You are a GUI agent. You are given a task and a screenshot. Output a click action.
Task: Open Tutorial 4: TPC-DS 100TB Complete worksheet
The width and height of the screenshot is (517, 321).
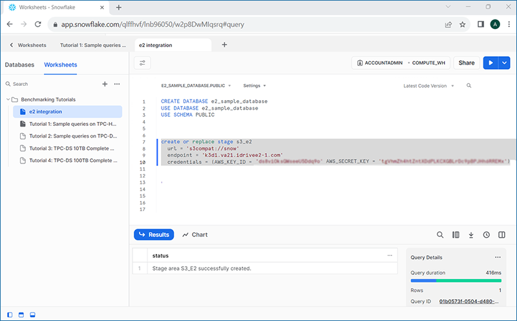point(68,160)
